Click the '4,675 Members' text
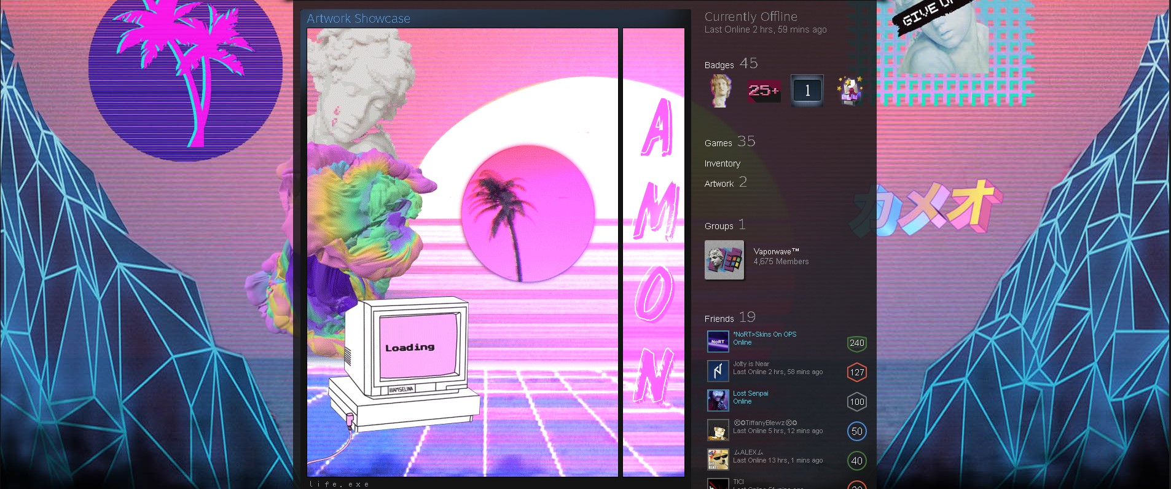The image size is (1171, 489). 781,261
